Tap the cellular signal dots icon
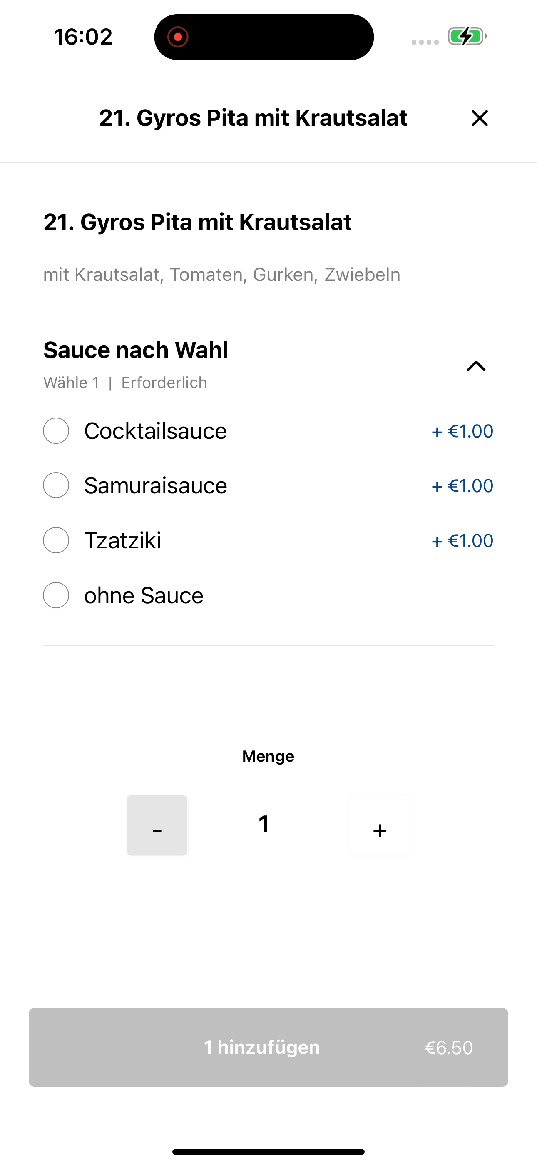The image size is (537, 1165). 425,42
